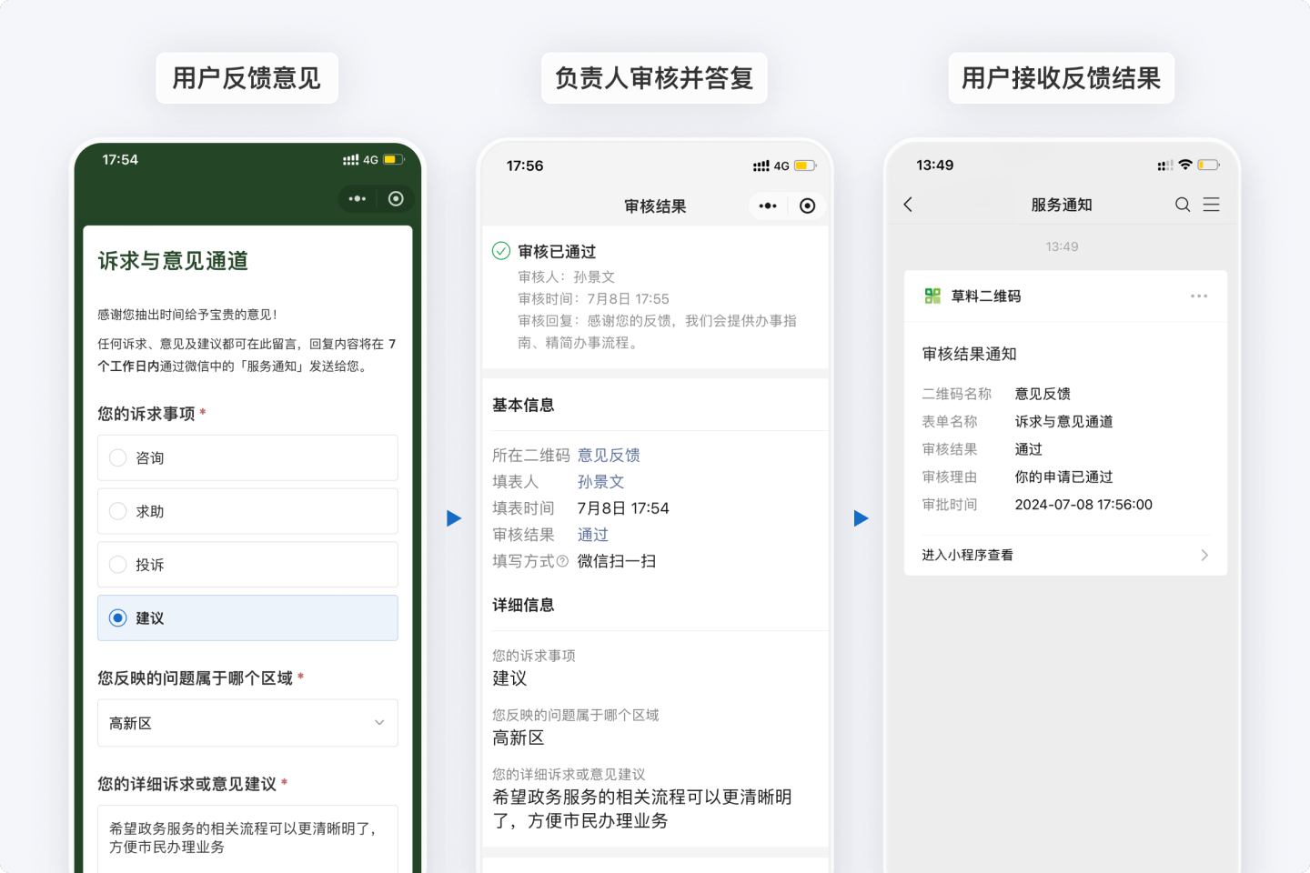Open hamburger menu in 服务通知 header
Screen dimensions: 1310x873
(1211, 205)
